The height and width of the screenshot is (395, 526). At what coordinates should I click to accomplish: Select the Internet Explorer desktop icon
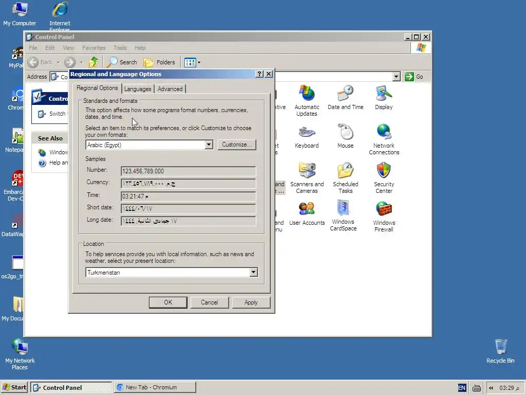[60, 15]
